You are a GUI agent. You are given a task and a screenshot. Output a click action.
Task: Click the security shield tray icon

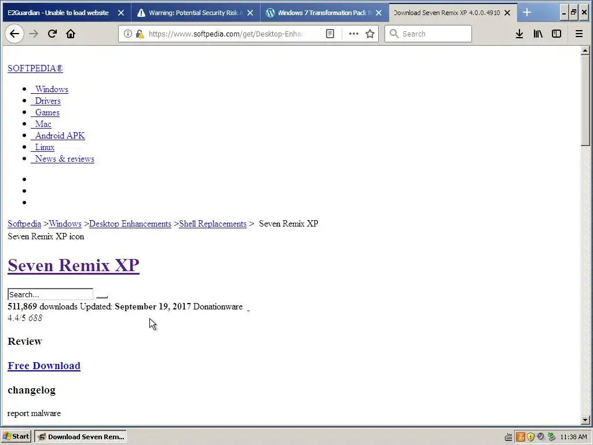[530, 437]
